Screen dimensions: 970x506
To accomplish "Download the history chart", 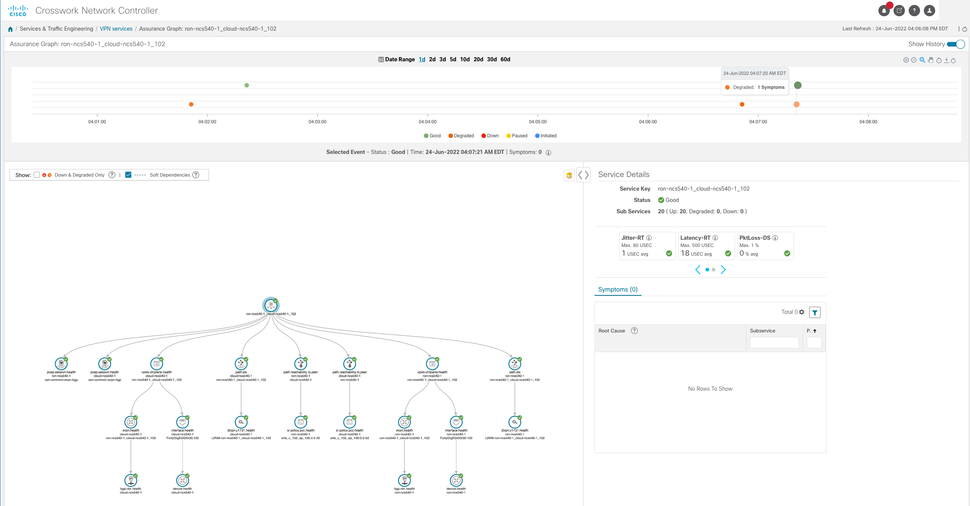I will (946, 60).
